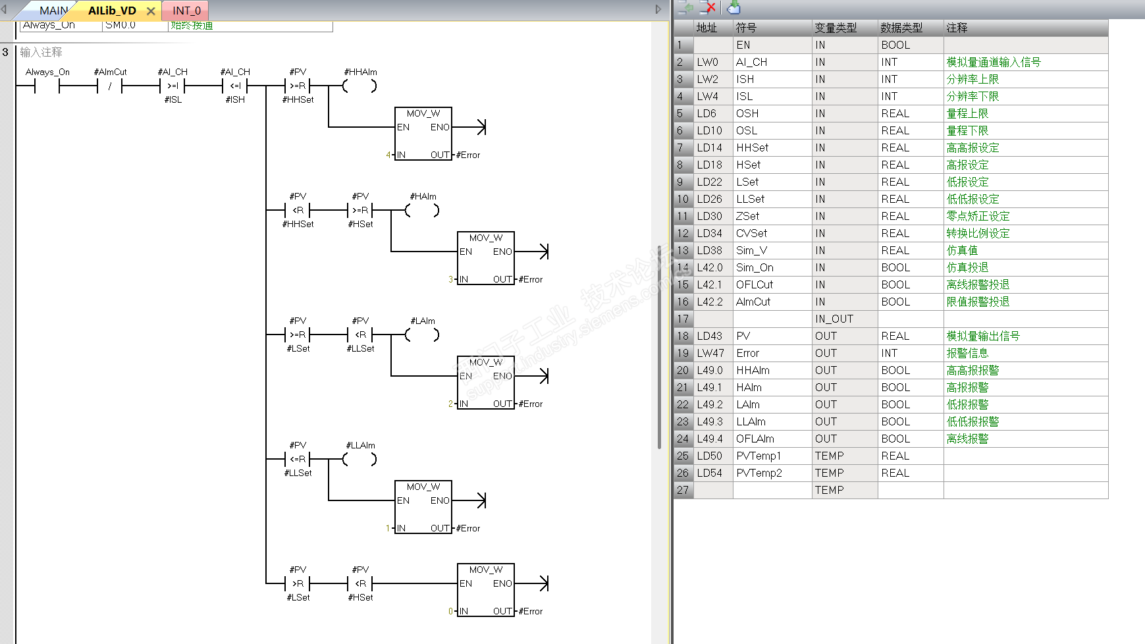Viewport: 1145px width, 644px height.
Task: Click the 数据类型 column header
Action: (x=911, y=28)
